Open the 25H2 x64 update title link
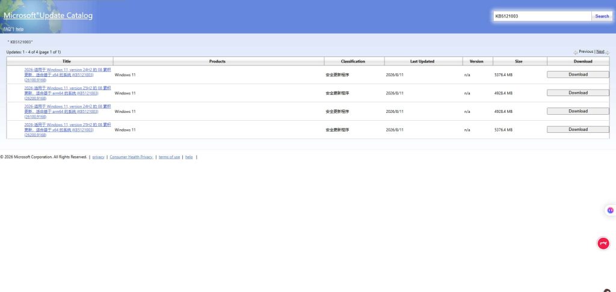The width and height of the screenshot is (616, 292). pos(67,130)
